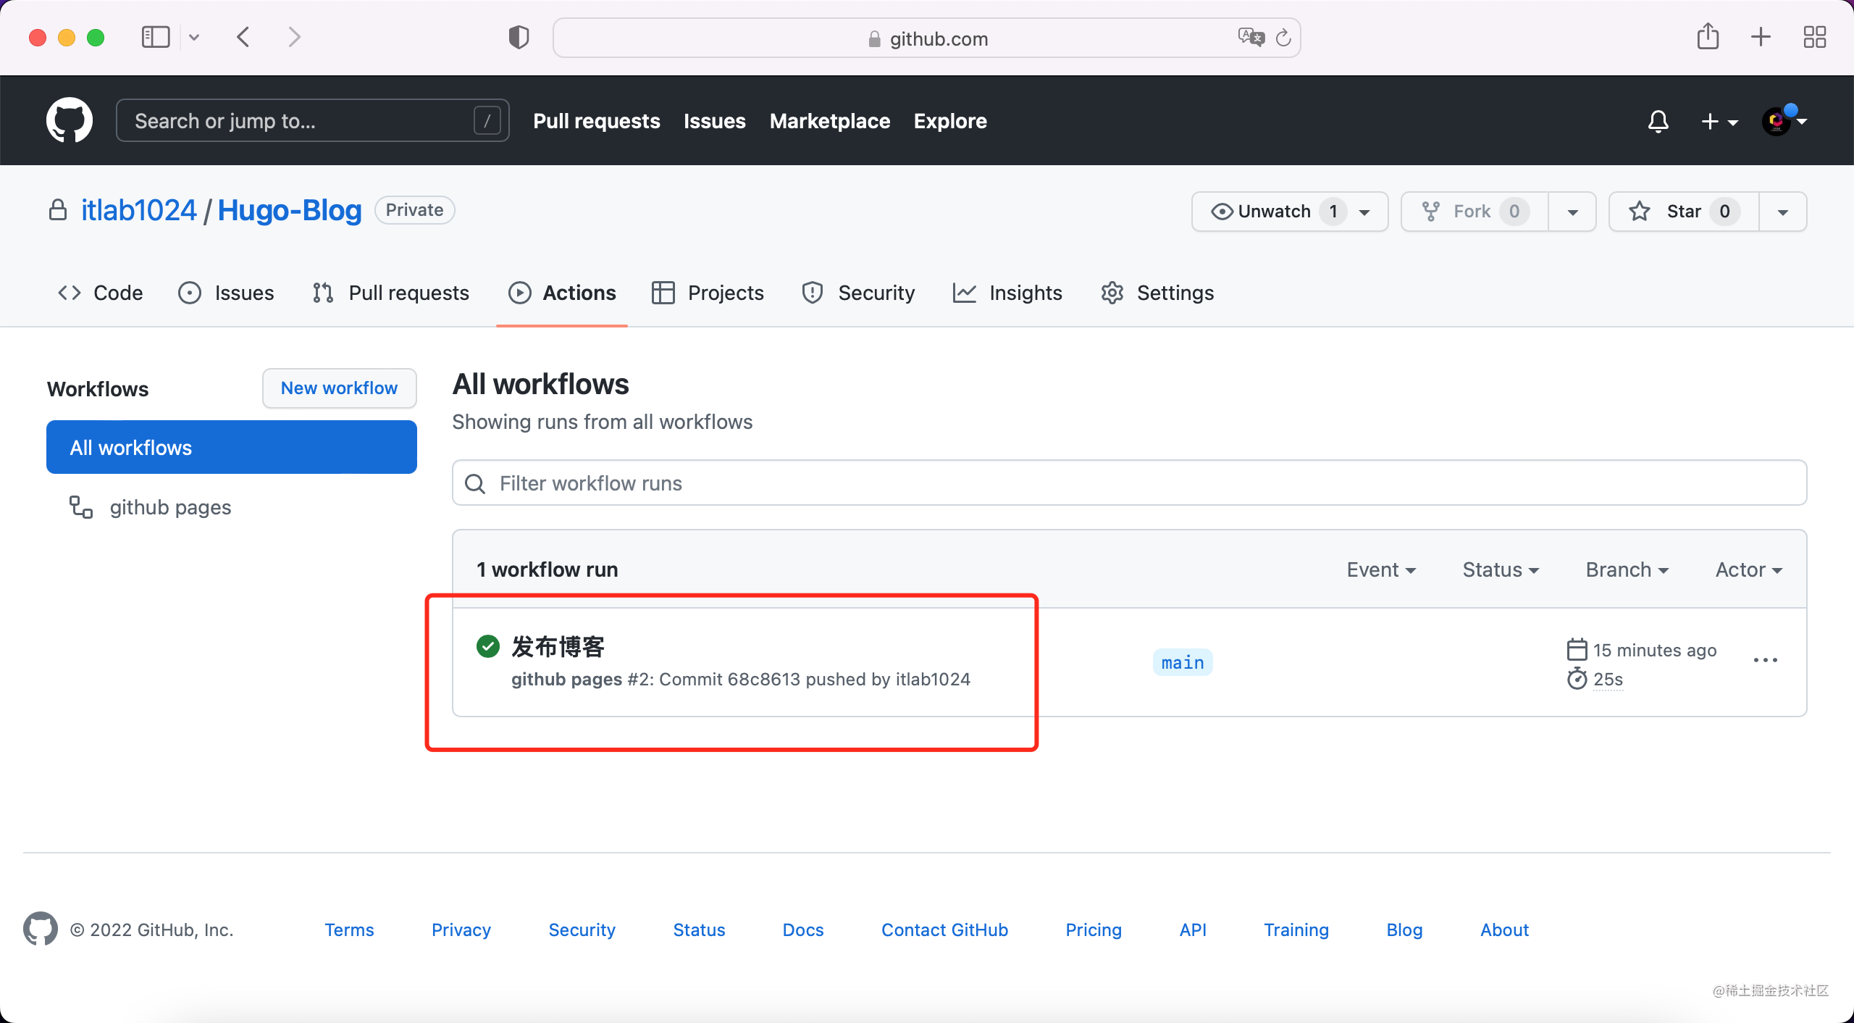Click the Filter workflow runs field
The width and height of the screenshot is (1854, 1023).
1128,483
